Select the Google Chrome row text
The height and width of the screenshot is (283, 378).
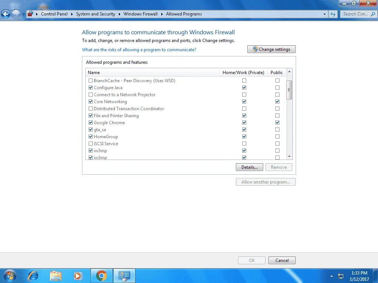point(109,122)
